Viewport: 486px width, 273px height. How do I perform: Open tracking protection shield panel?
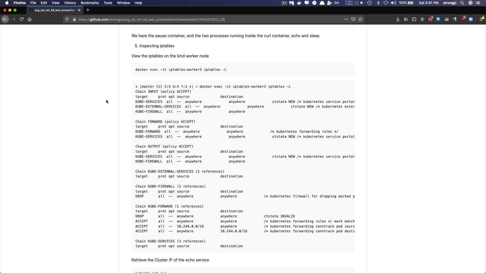[67, 19]
